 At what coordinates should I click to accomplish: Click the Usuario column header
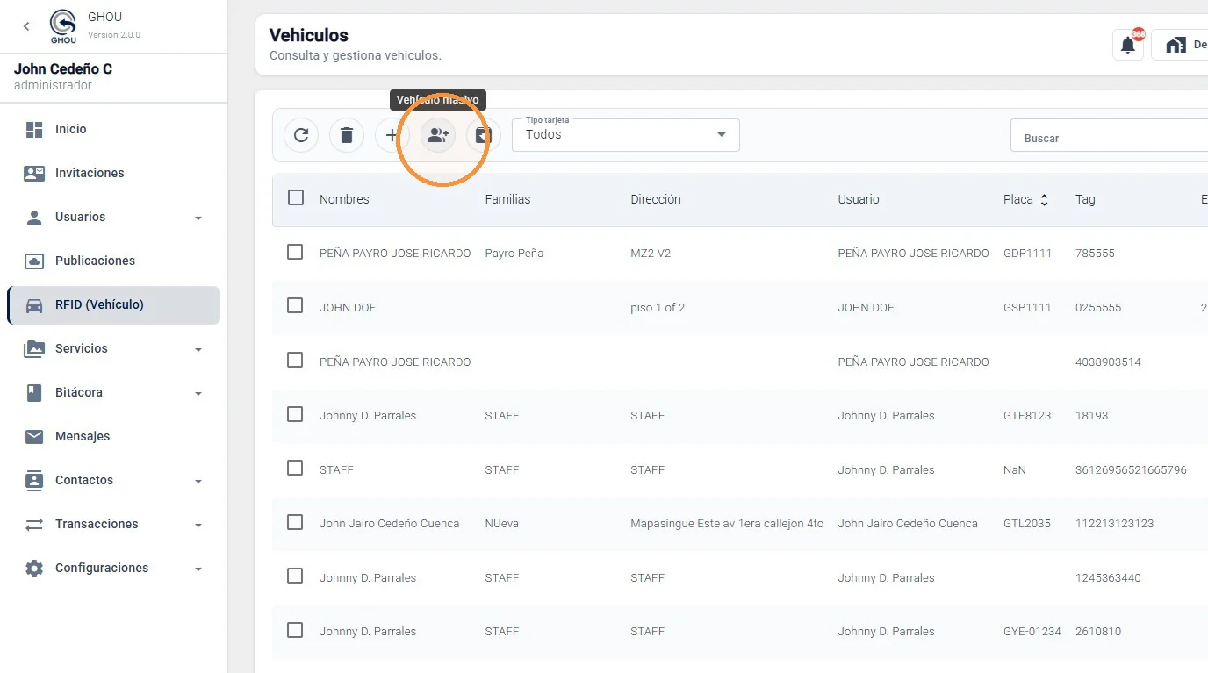859,199
